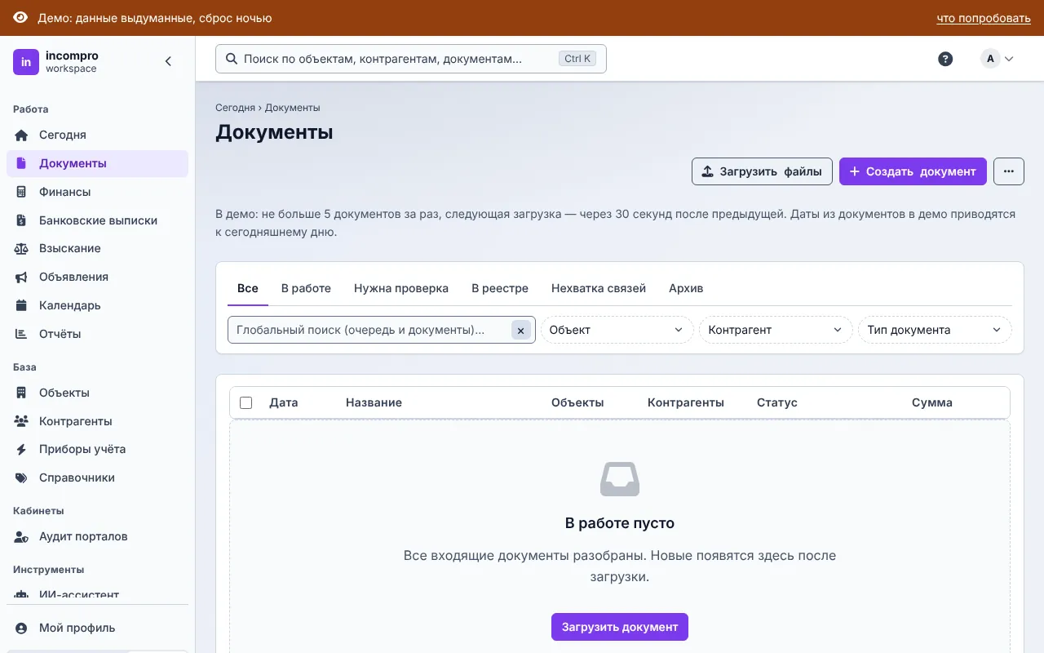Open Аудит порталов in the sidebar
The width and height of the screenshot is (1044, 653).
click(x=97, y=536)
